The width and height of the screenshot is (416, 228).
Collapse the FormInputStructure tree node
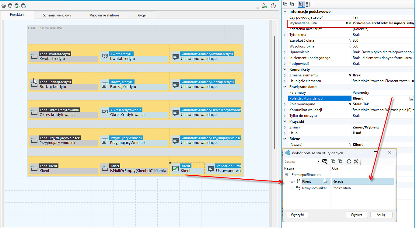click(x=286, y=175)
